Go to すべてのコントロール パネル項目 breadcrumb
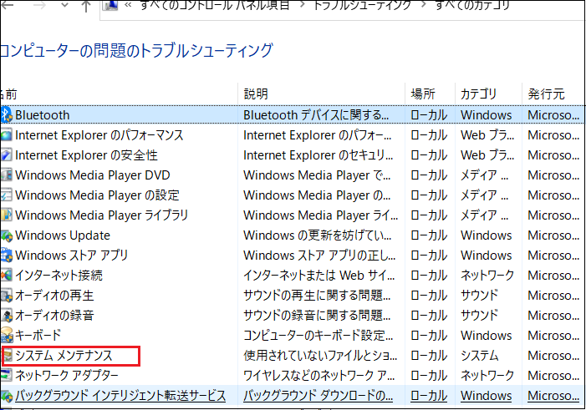Image resolution: width=586 pixels, height=410 pixels. tap(215, 5)
